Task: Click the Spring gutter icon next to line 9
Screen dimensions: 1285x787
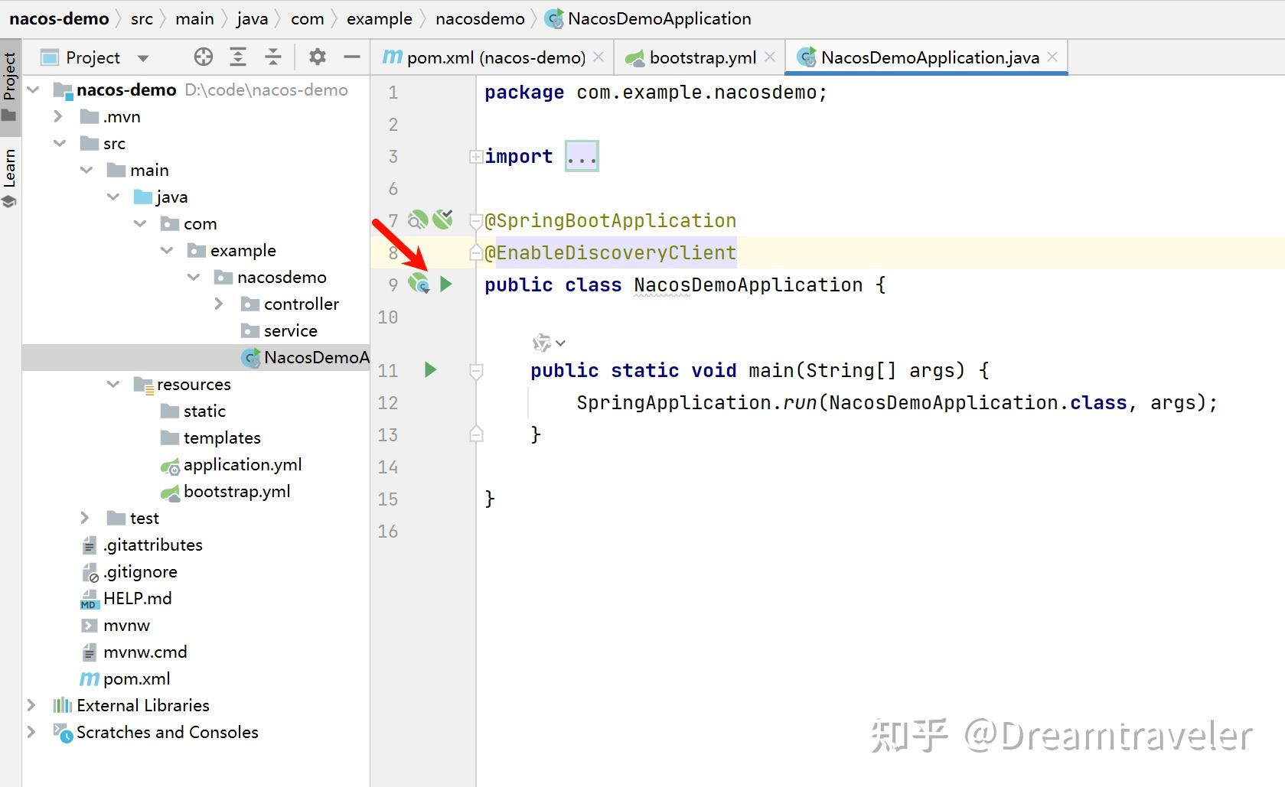Action: [x=419, y=284]
